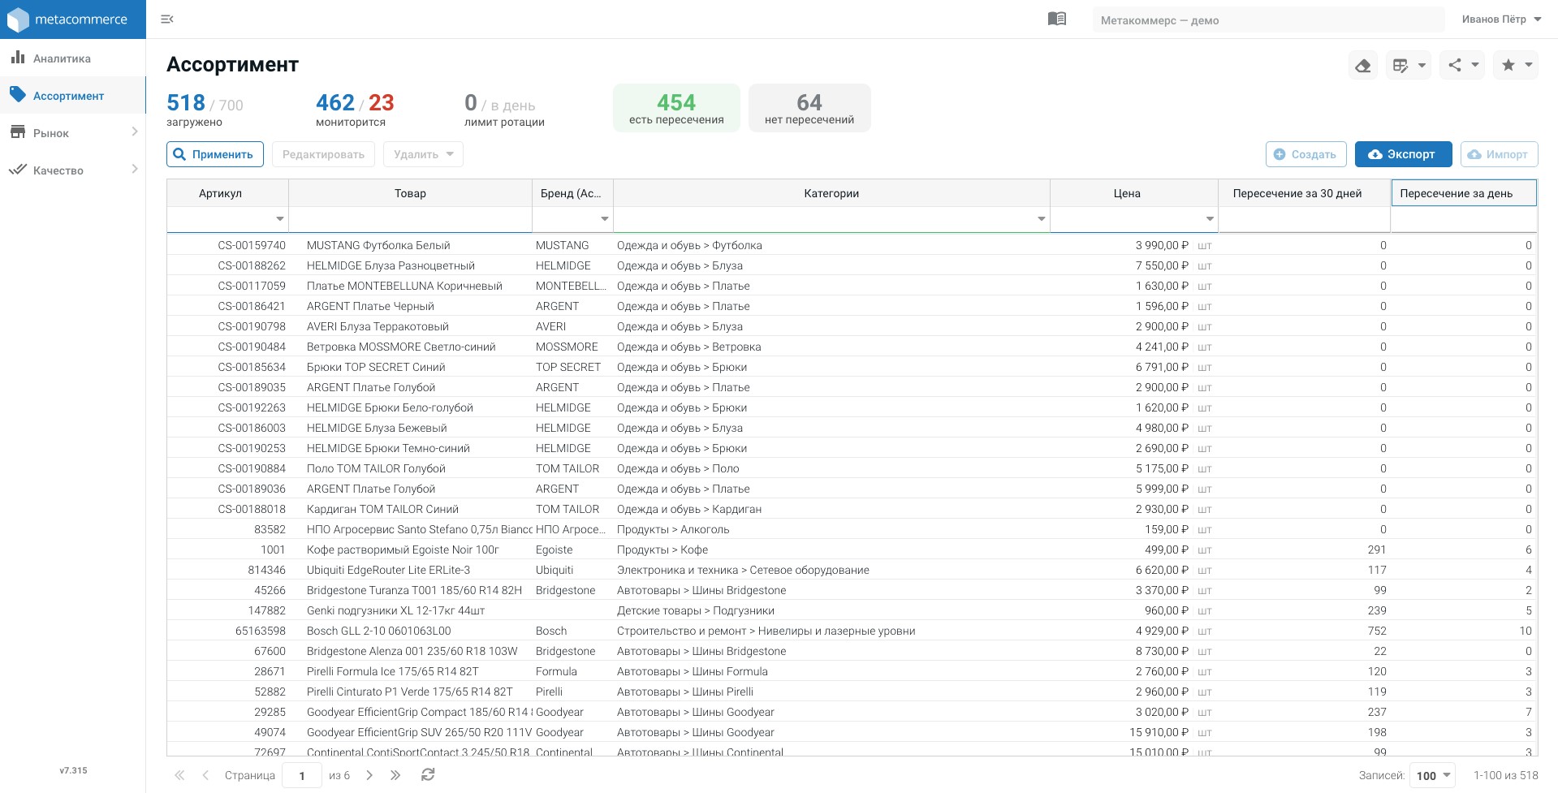Click the share icon

1455,65
